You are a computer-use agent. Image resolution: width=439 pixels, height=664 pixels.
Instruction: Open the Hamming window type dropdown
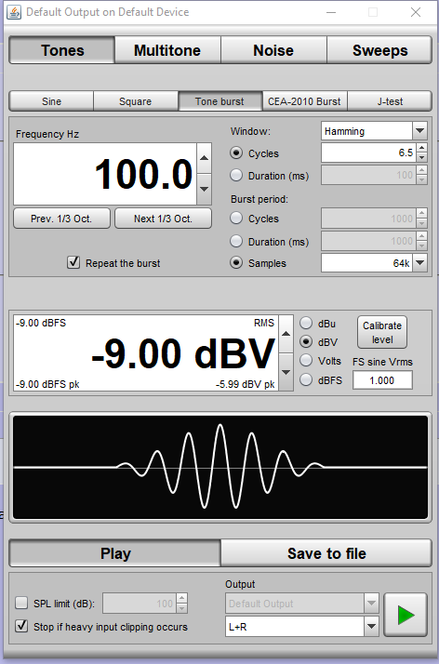419,131
